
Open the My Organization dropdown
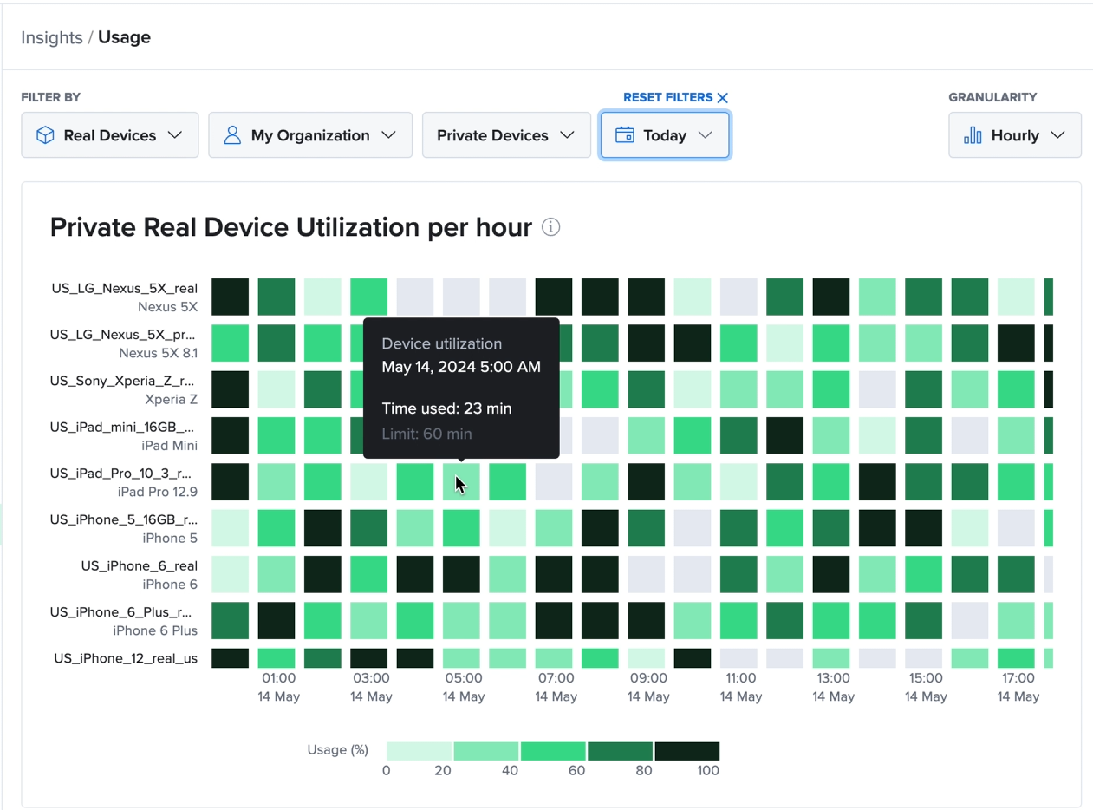(x=310, y=135)
